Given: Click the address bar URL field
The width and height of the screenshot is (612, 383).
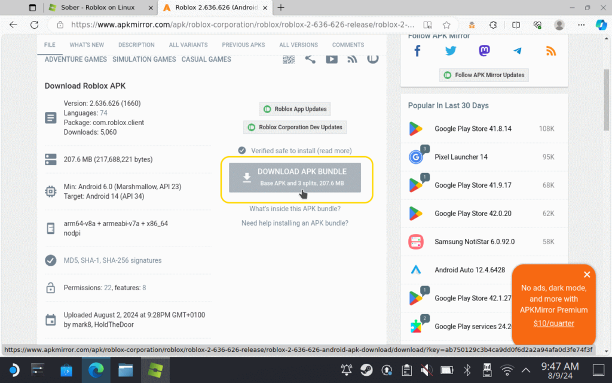Looking at the screenshot, I should 242,25.
